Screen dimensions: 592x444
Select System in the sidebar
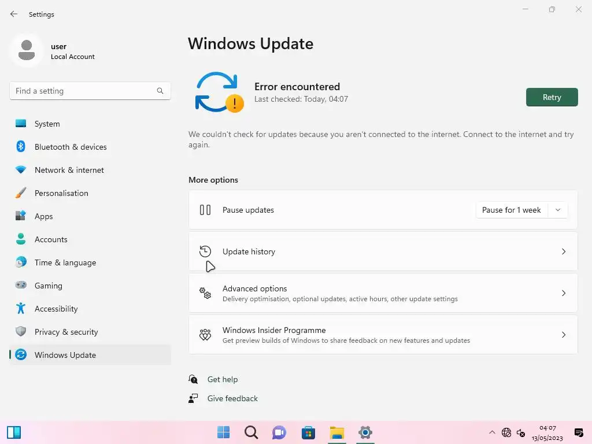tap(90, 124)
